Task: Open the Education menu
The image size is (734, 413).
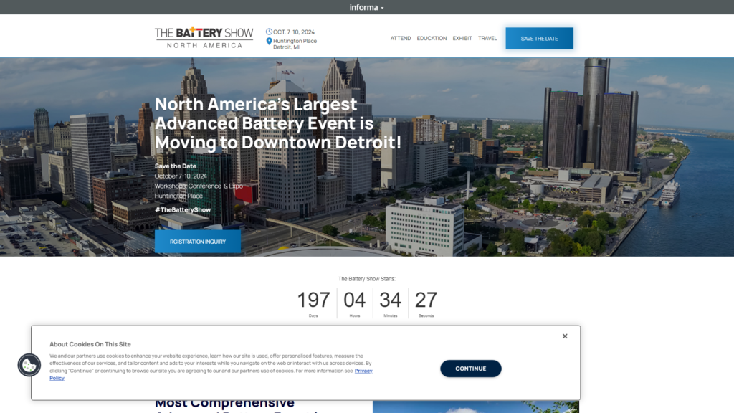Action: coord(432,39)
